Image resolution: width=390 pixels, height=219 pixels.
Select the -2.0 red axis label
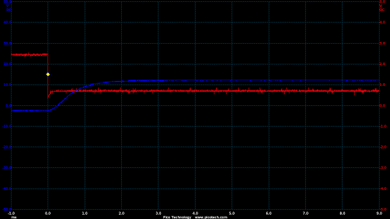(x=382, y=147)
